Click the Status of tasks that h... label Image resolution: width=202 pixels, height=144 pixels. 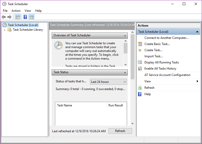coord(71,81)
